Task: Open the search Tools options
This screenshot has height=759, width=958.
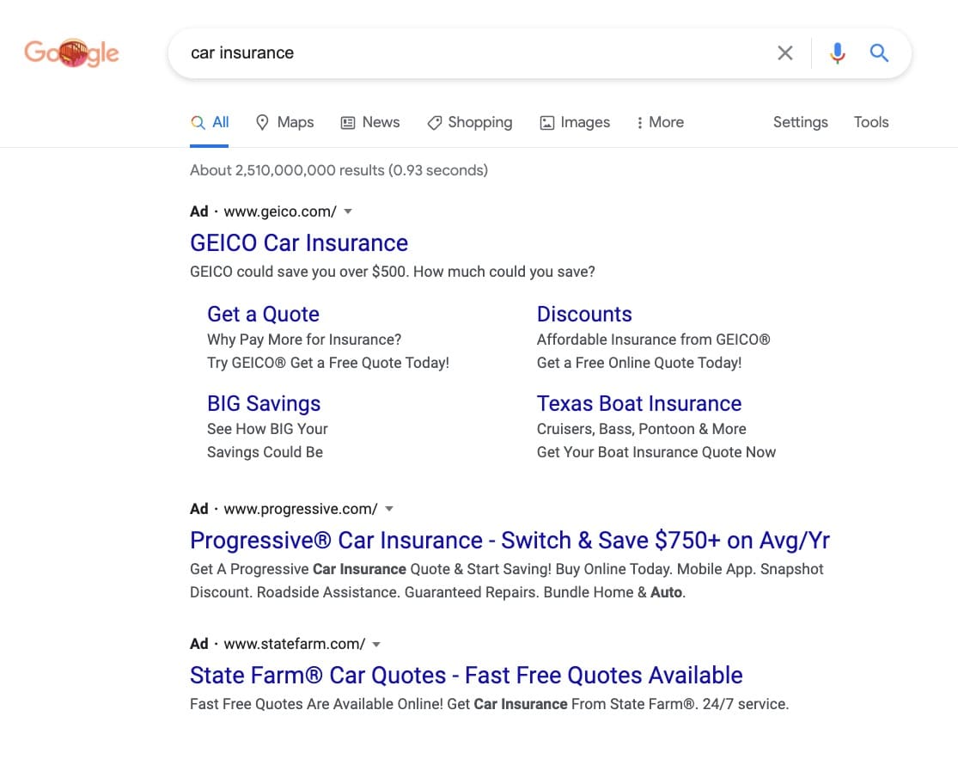Action: click(870, 122)
